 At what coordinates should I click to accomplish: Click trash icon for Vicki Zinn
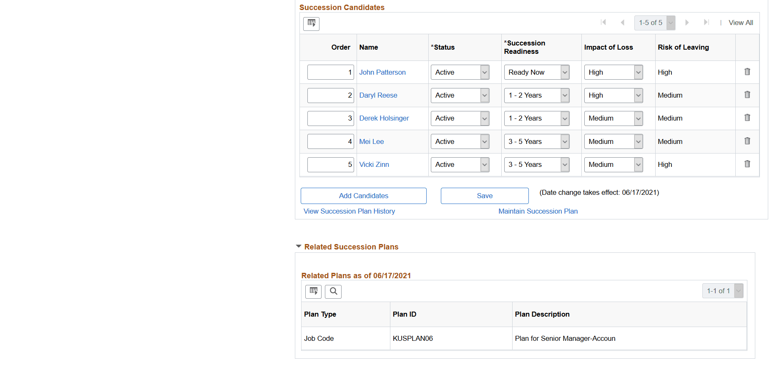747,164
